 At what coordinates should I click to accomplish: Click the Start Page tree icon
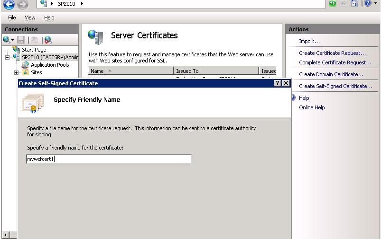(x=16, y=49)
